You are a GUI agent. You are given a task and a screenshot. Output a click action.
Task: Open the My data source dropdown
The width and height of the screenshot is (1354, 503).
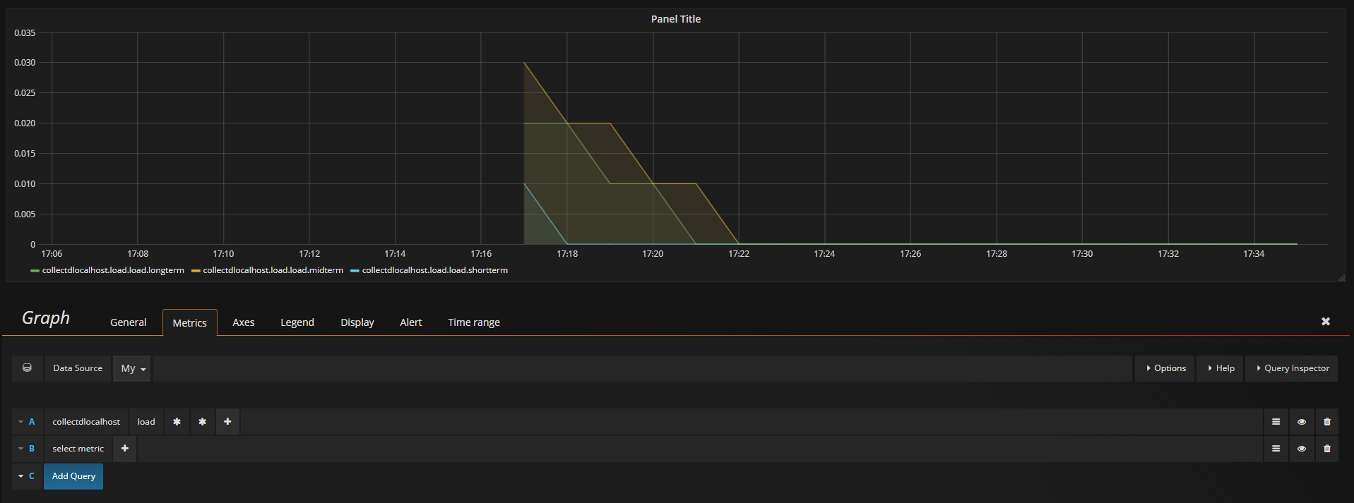(132, 368)
